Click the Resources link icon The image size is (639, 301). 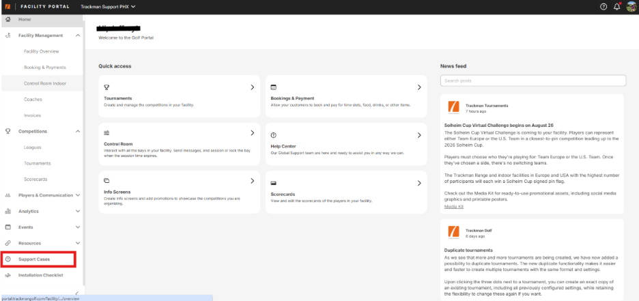pos(8,243)
